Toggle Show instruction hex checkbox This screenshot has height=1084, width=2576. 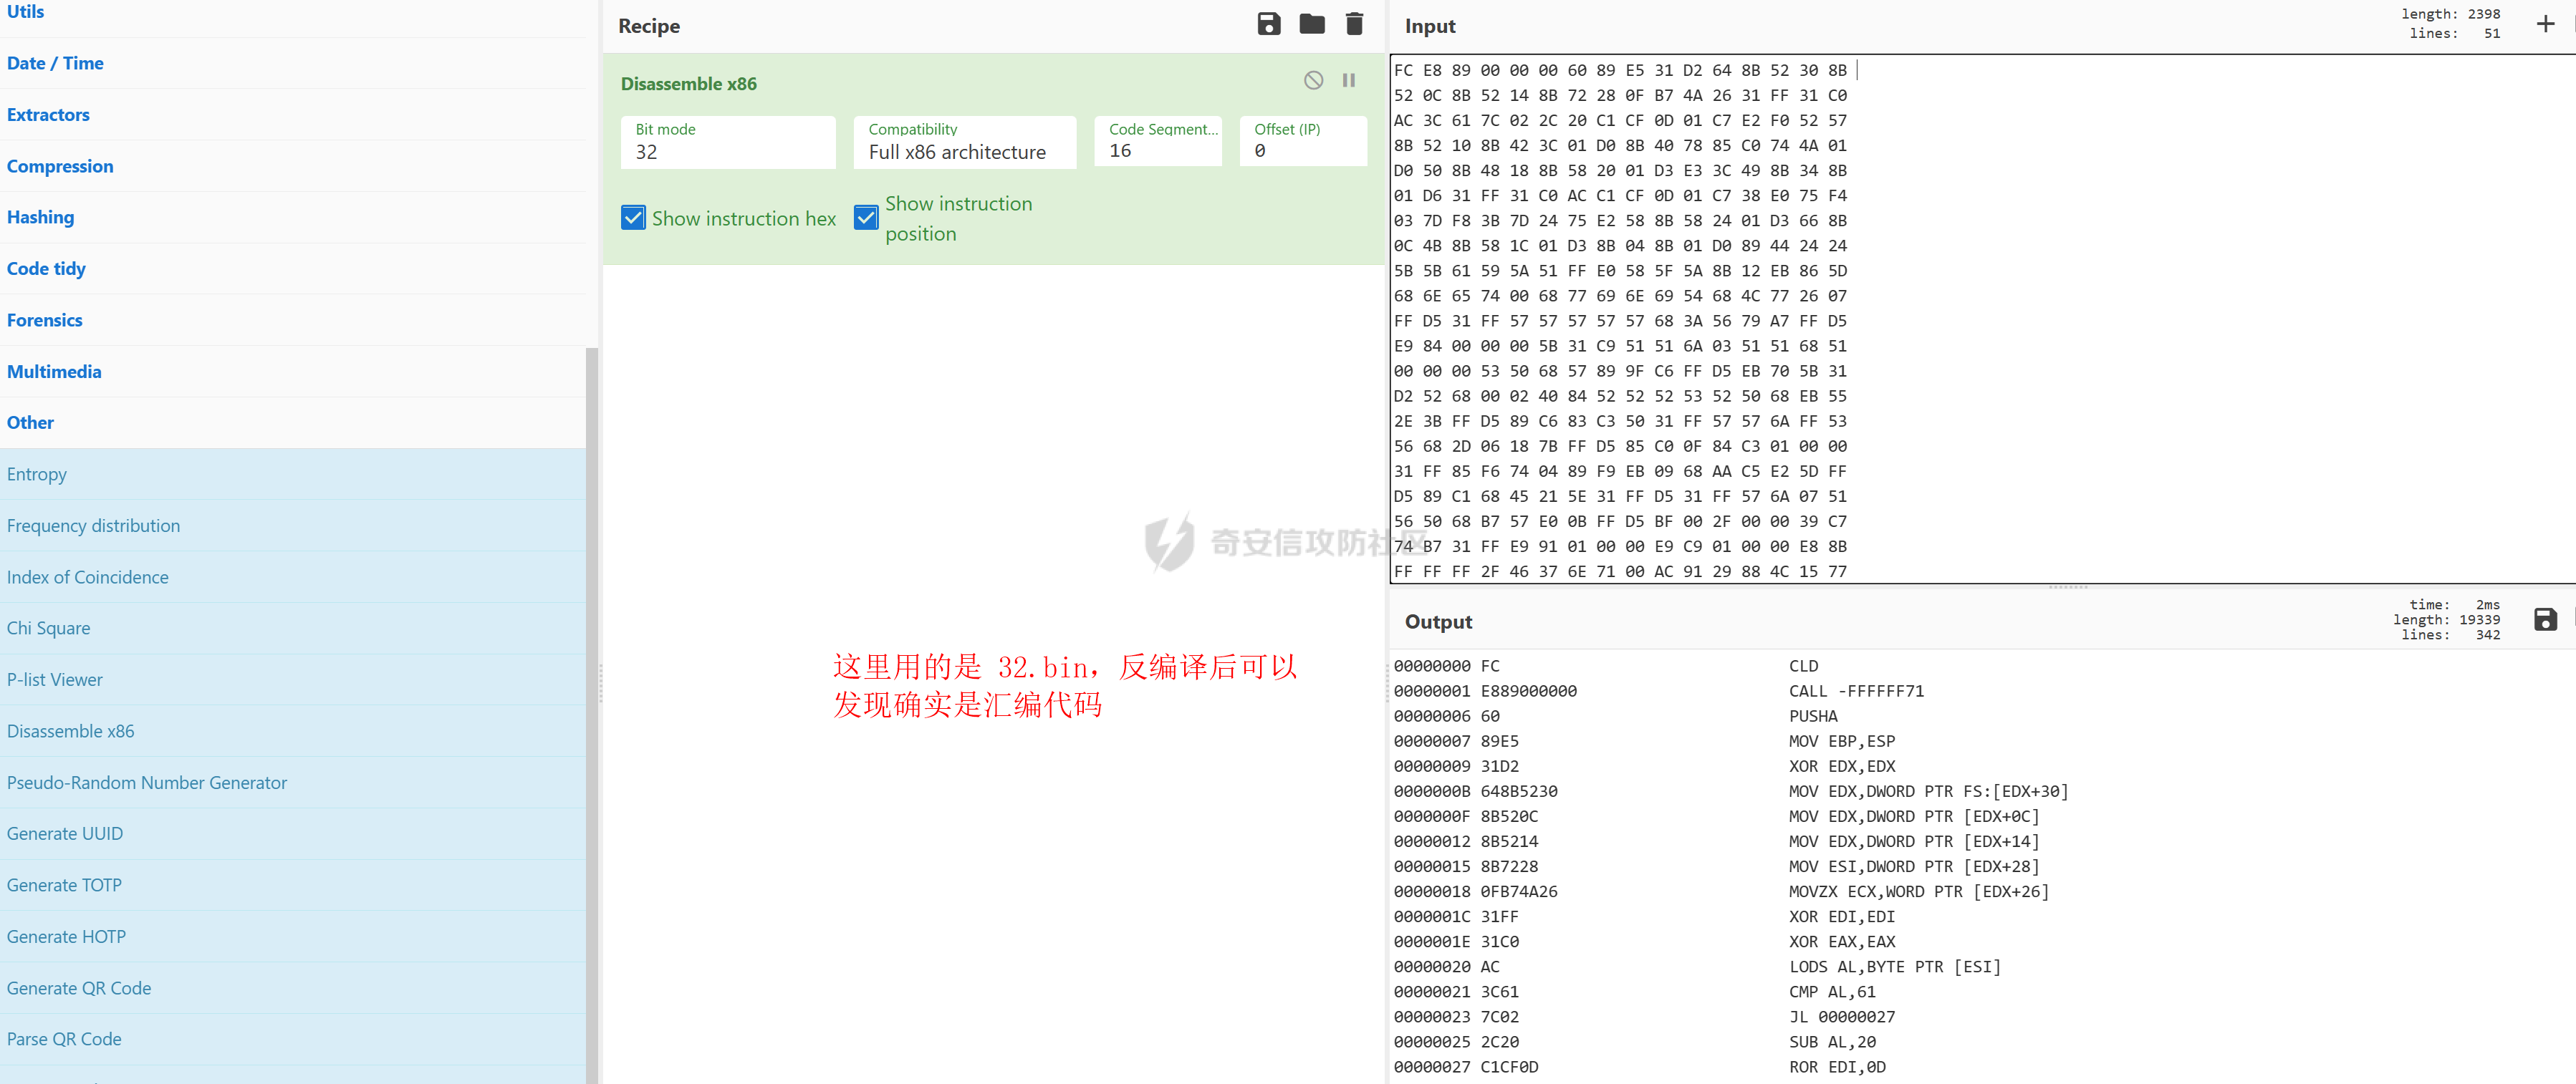(633, 218)
